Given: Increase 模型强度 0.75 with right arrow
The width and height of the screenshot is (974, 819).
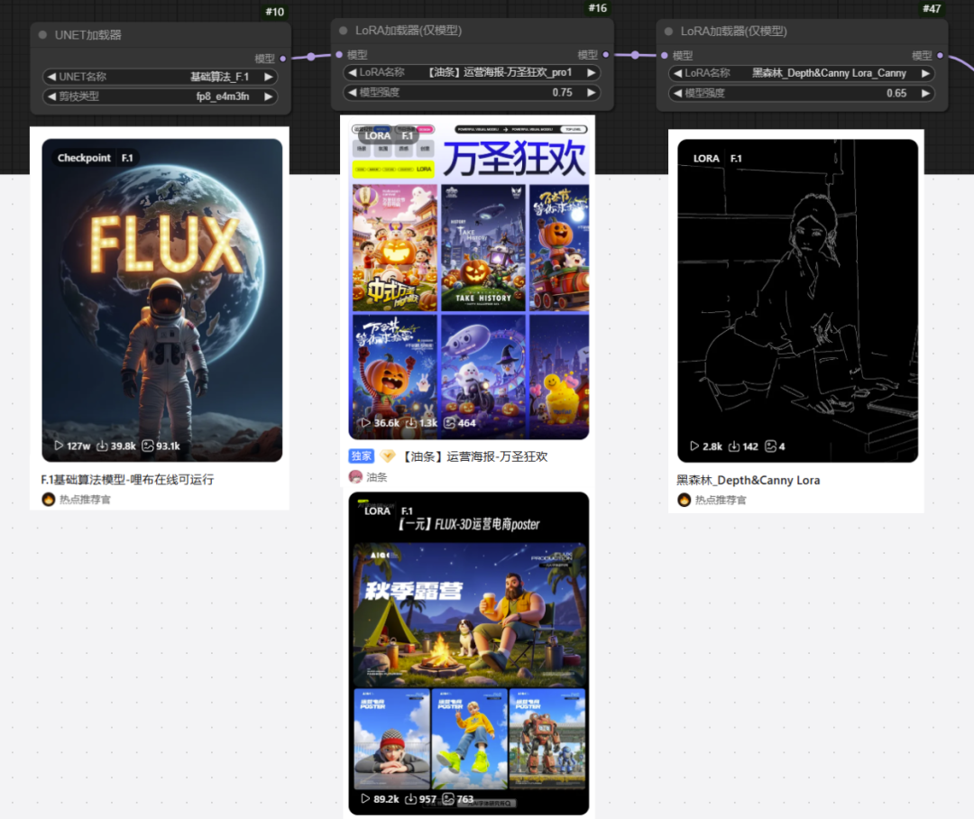Looking at the screenshot, I should click(x=592, y=92).
